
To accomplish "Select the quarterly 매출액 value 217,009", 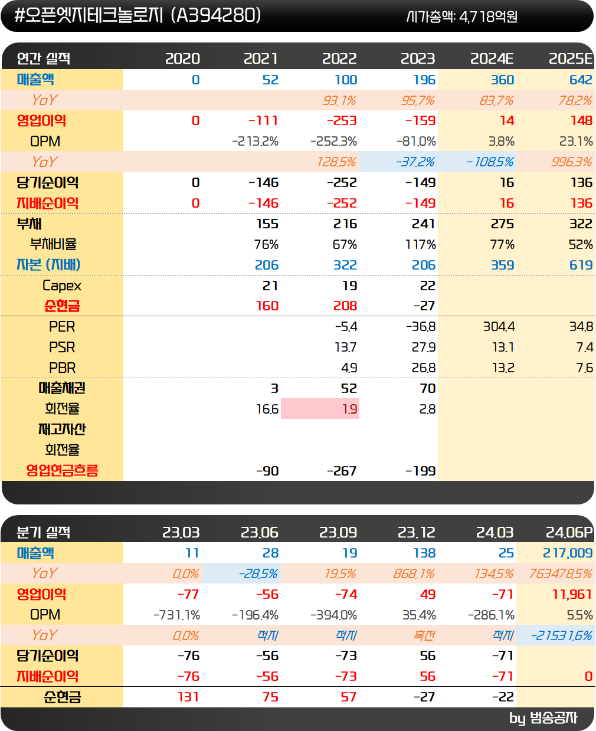I will coord(568,553).
